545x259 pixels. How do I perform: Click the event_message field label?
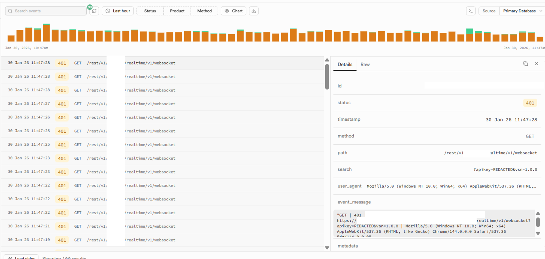coord(354,202)
